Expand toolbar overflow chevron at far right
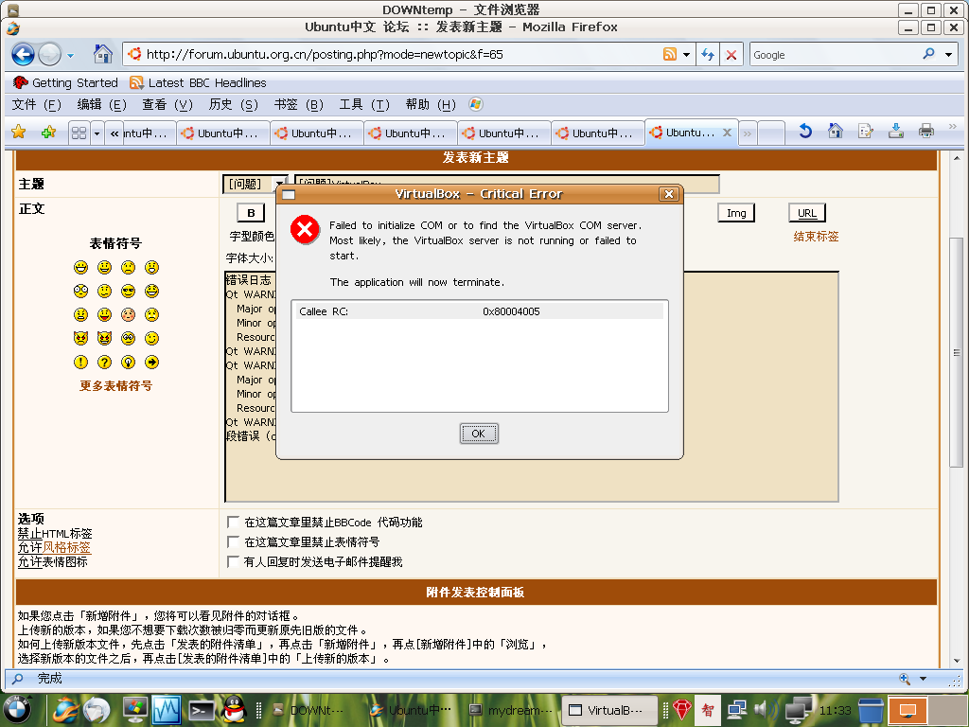The height and width of the screenshot is (727, 969). [x=952, y=126]
